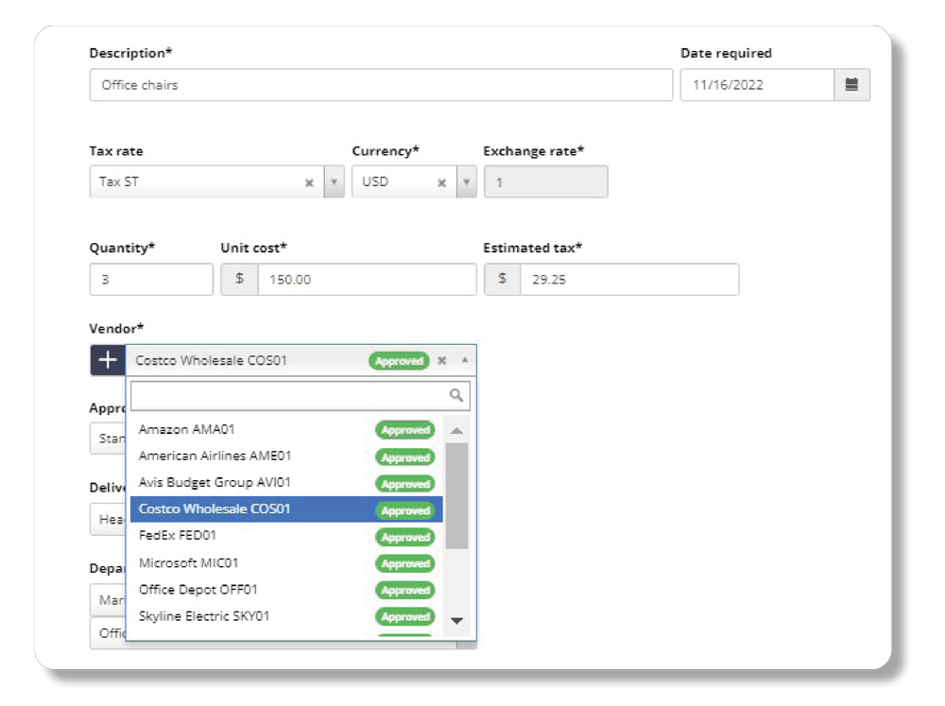Image resolution: width=945 pixels, height=706 pixels.
Task: Click the Exchange rate field
Action: point(545,182)
